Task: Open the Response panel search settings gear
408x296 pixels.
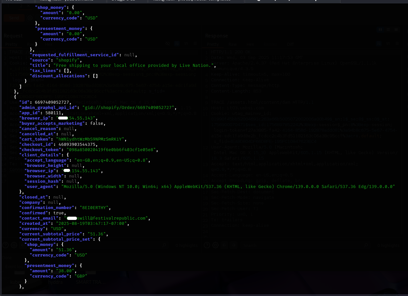Action: coord(215,245)
